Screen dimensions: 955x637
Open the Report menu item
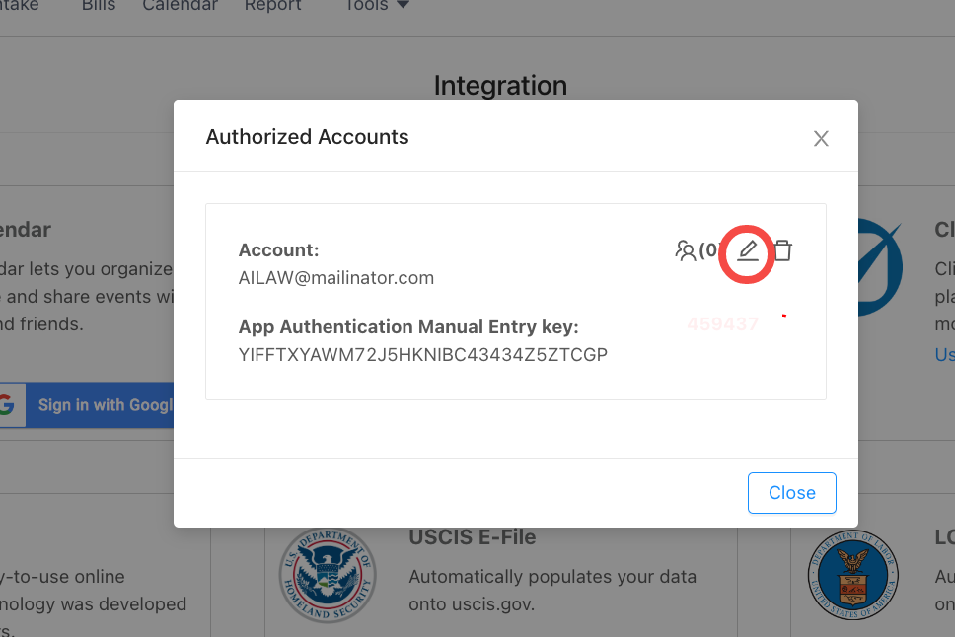click(273, 6)
